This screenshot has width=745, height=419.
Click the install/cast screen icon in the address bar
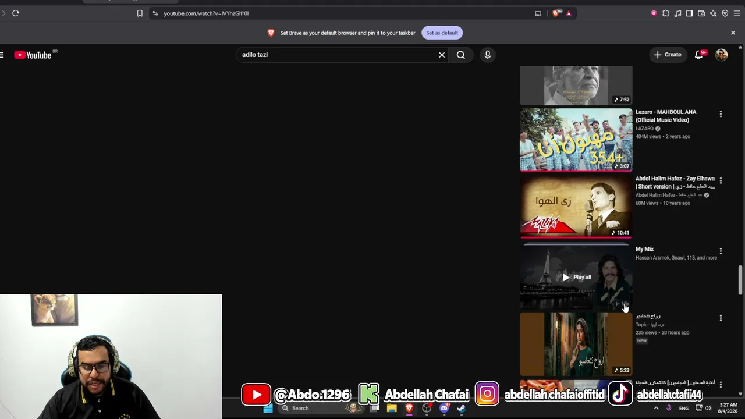538,13
